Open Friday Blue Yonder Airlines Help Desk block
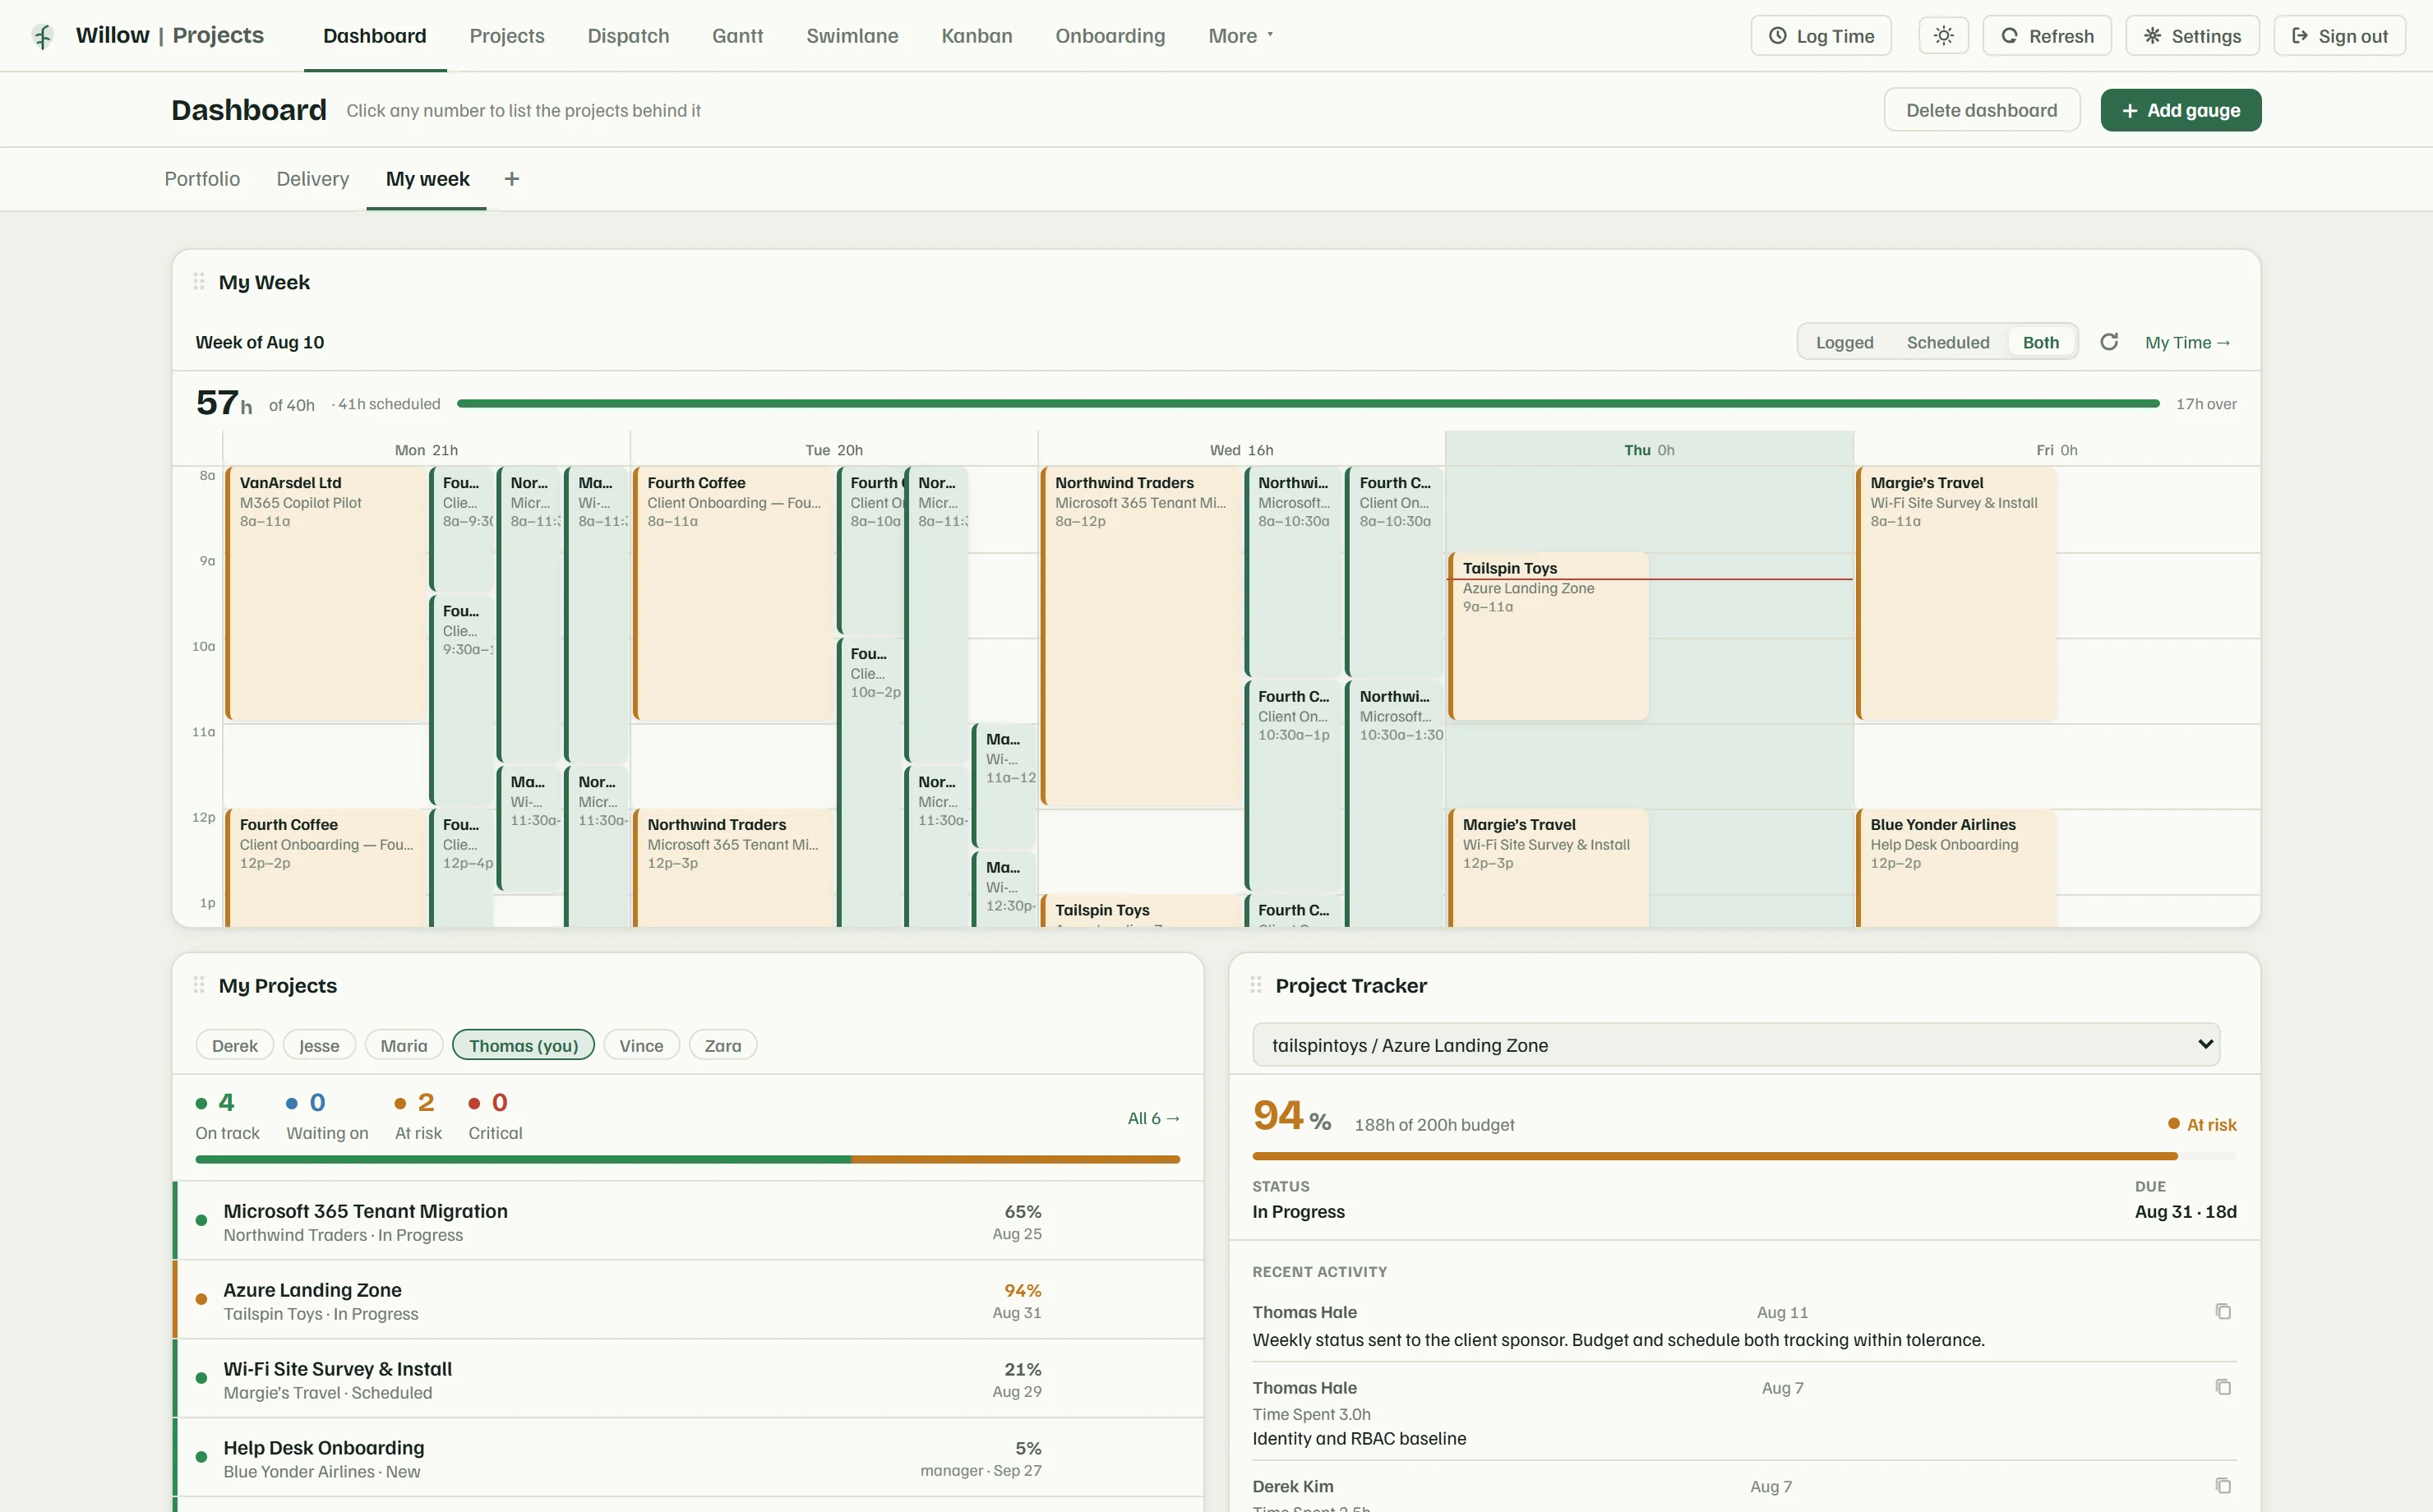The image size is (2433, 1512). coord(1957,867)
